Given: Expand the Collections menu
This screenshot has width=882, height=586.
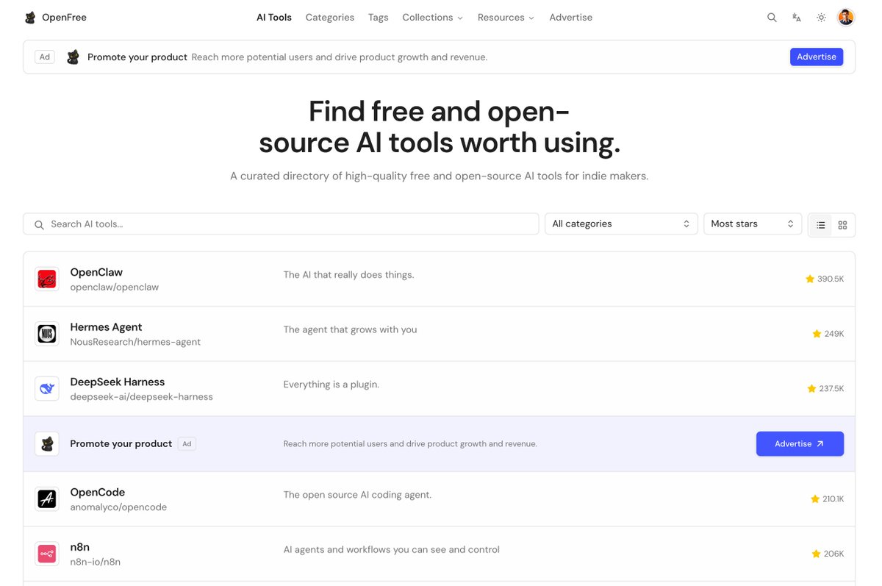Looking at the screenshot, I should coord(432,18).
